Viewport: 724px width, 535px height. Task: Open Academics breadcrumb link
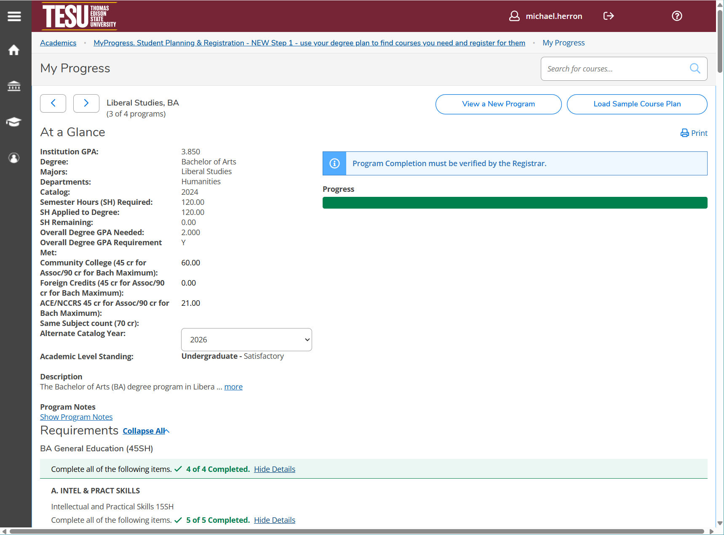pyautogui.click(x=58, y=42)
